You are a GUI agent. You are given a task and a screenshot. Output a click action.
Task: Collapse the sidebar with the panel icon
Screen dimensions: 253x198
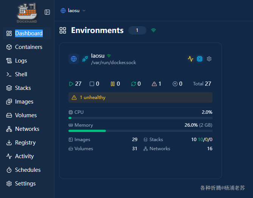pos(47,12)
